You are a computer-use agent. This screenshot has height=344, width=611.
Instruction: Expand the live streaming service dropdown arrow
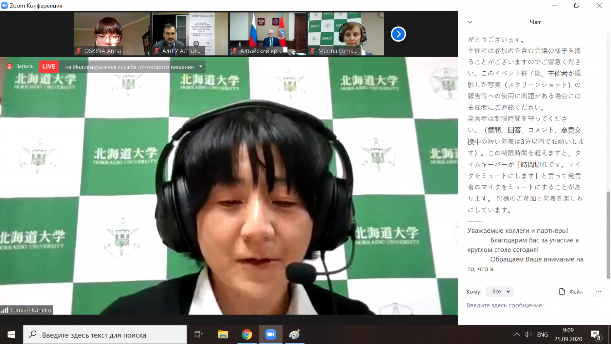pyautogui.click(x=201, y=67)
